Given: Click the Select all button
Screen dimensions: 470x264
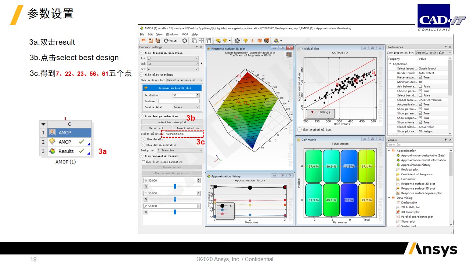Looking at the screenshot, I should [156, 128].
